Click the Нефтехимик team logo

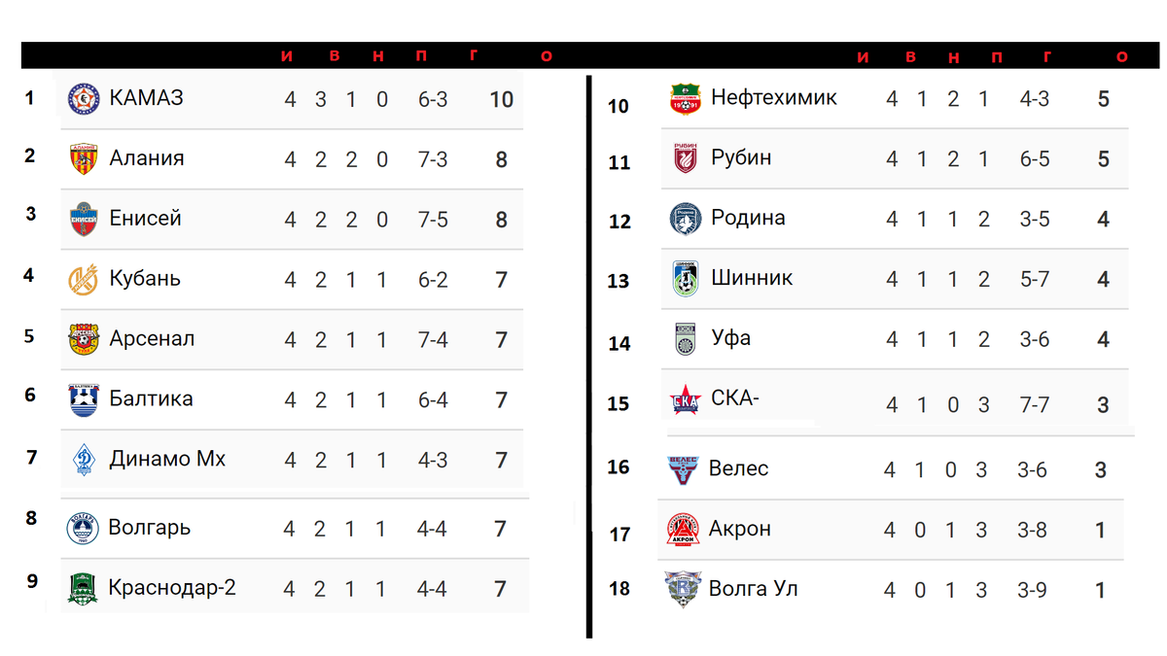(686, 99)
